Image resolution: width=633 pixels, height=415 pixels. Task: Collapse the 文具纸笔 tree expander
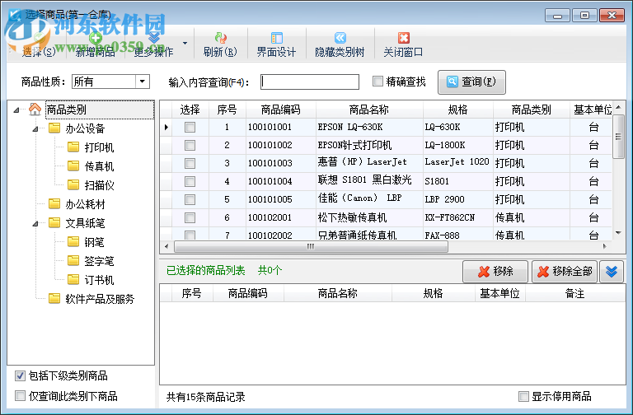[x=35, y=223]
